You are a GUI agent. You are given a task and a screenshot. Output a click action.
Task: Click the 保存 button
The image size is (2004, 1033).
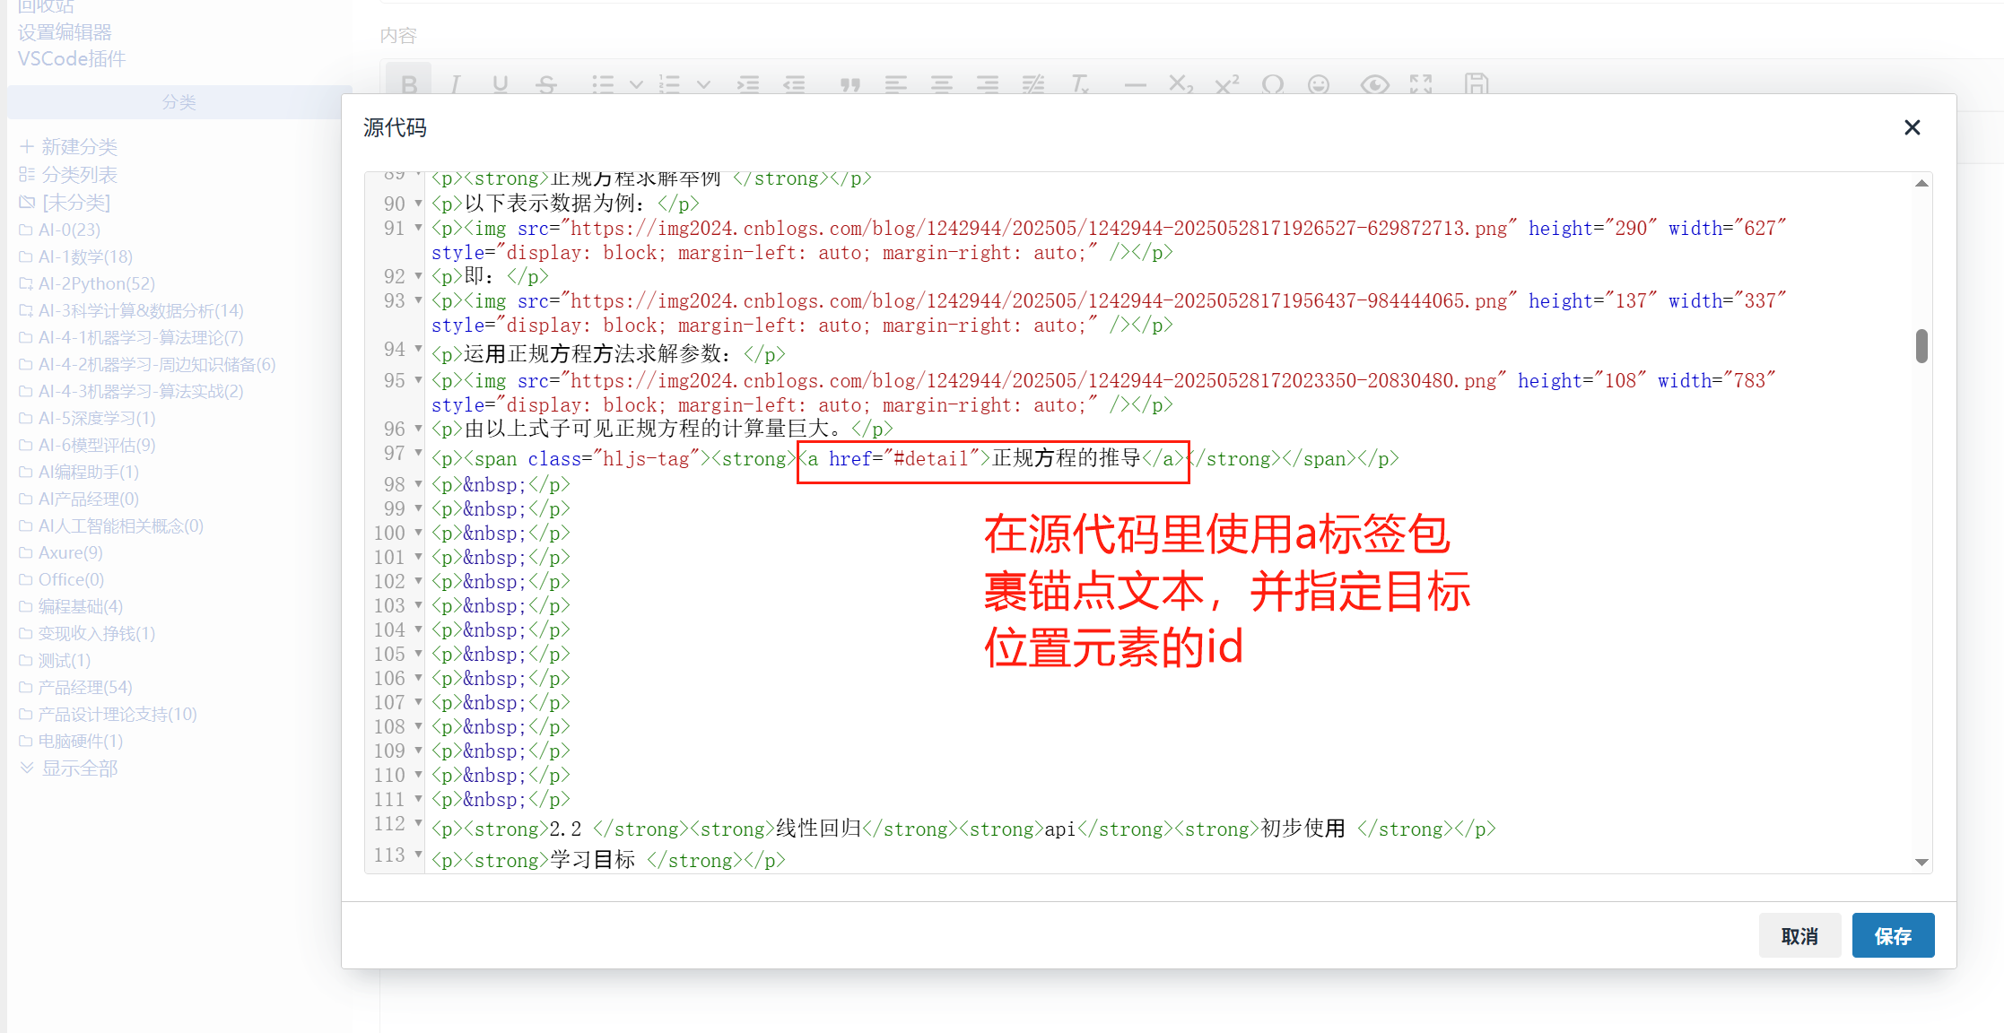[1892, 935]
